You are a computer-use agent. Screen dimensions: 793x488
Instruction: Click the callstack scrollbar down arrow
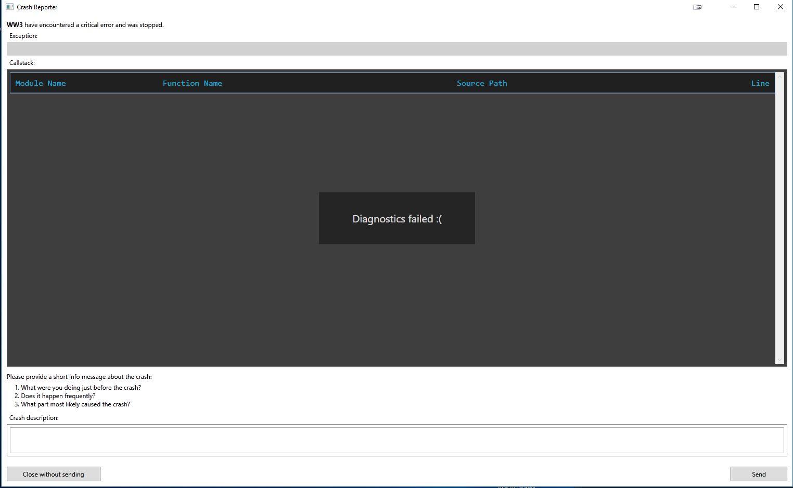click(x=779, y=359)
